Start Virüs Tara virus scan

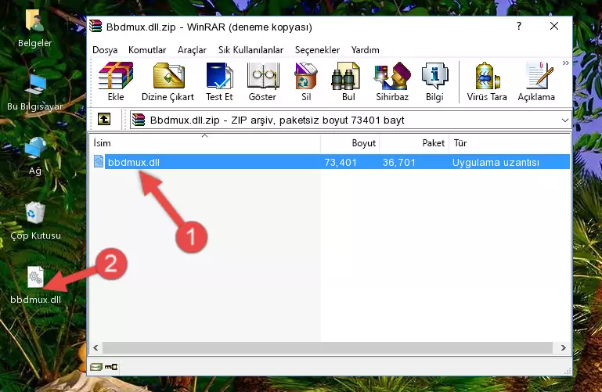click(x=487, y=81)
